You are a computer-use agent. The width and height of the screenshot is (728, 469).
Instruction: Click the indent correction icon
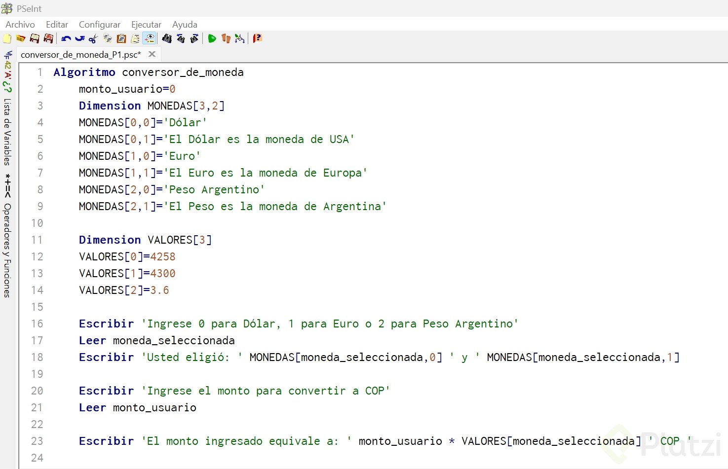pyautogui.click(x=135, y=38)
